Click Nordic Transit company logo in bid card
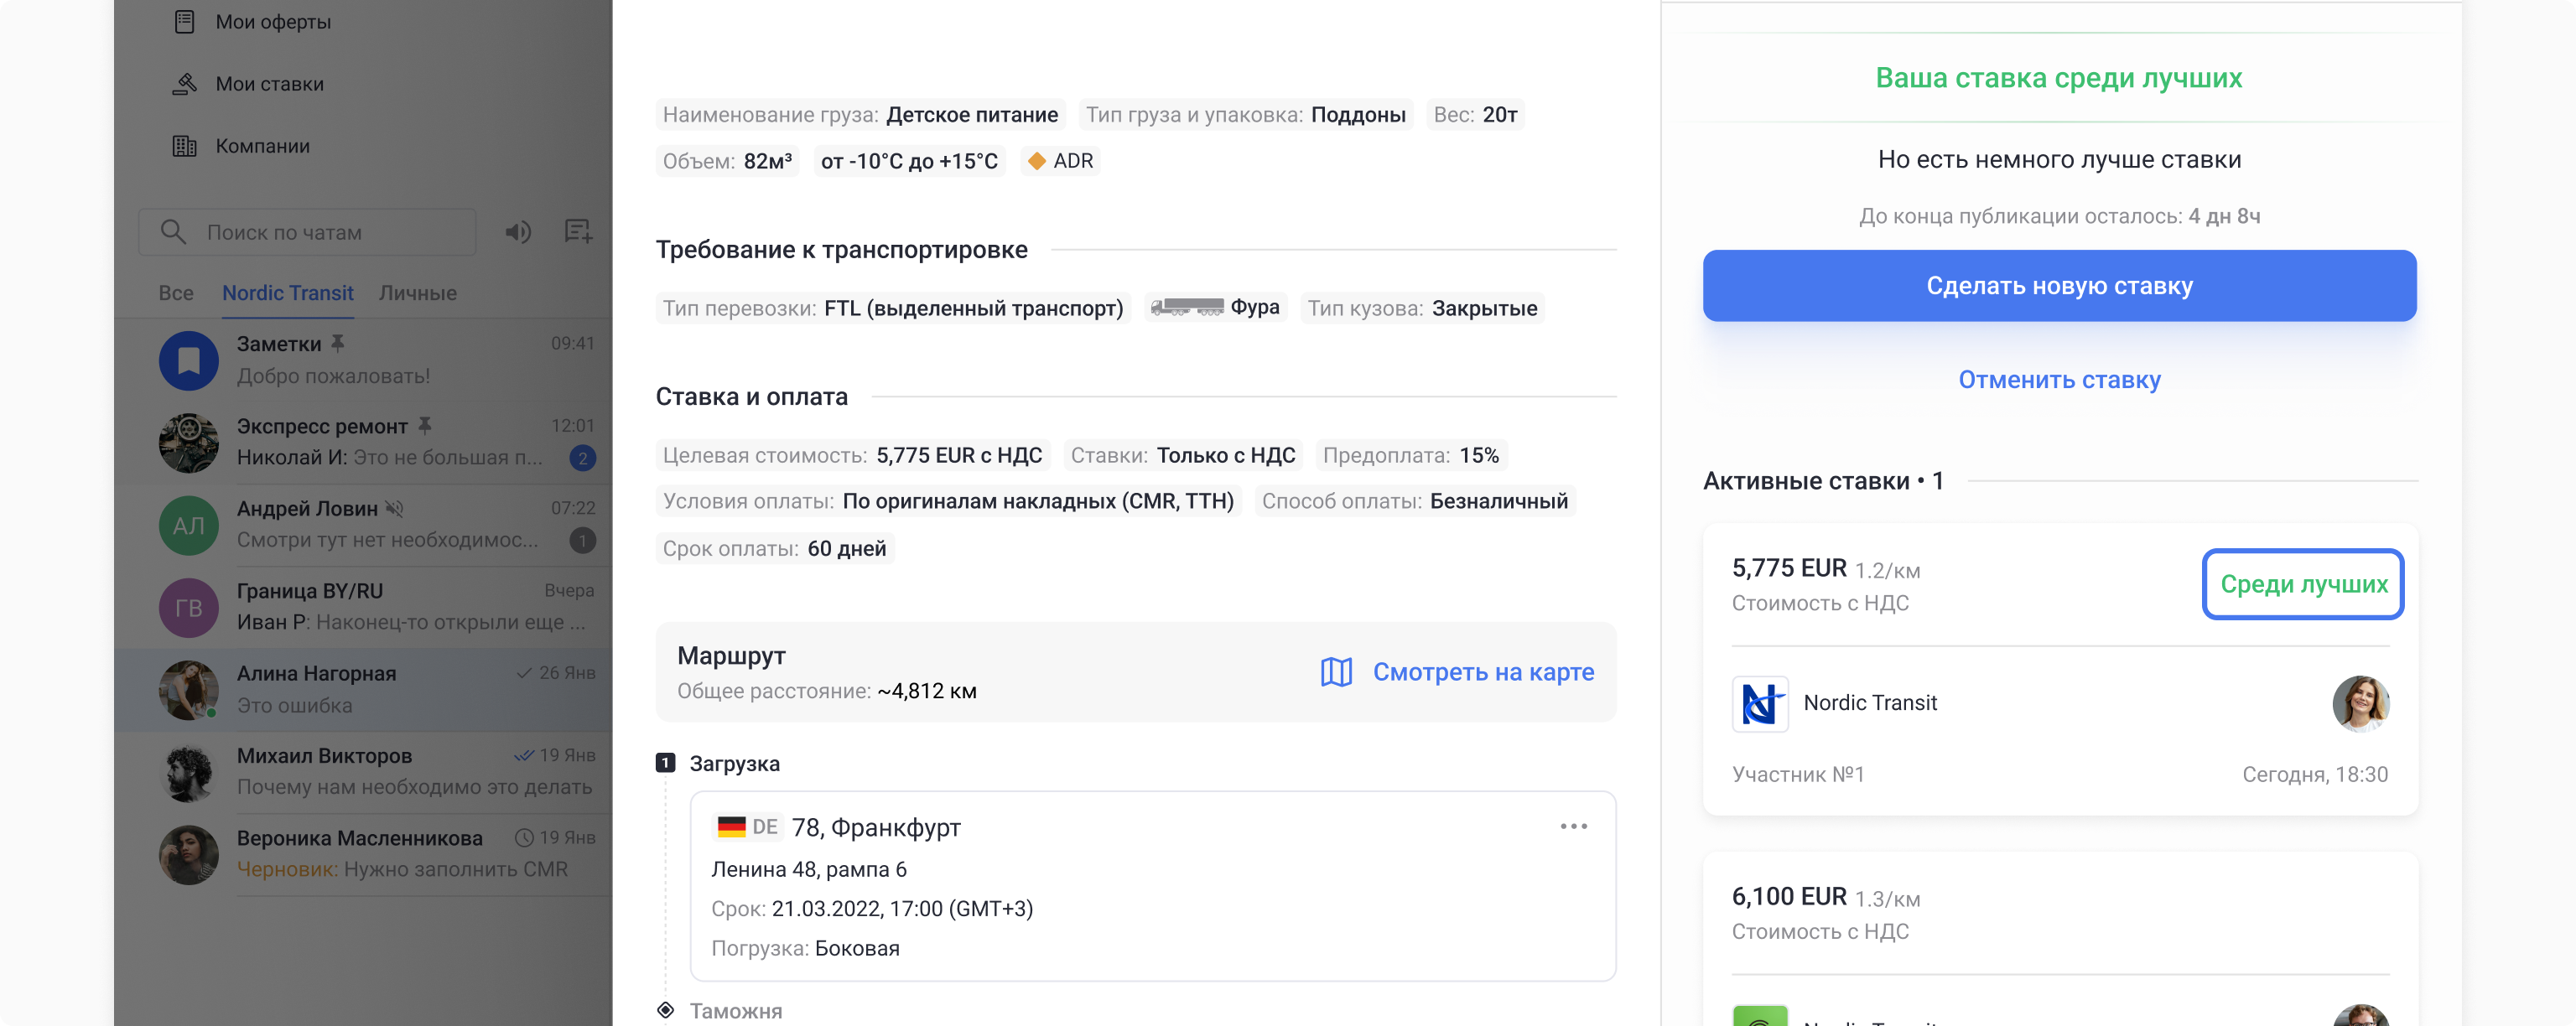This screenshot has width=2576, height=1026. coord(1760,703)
